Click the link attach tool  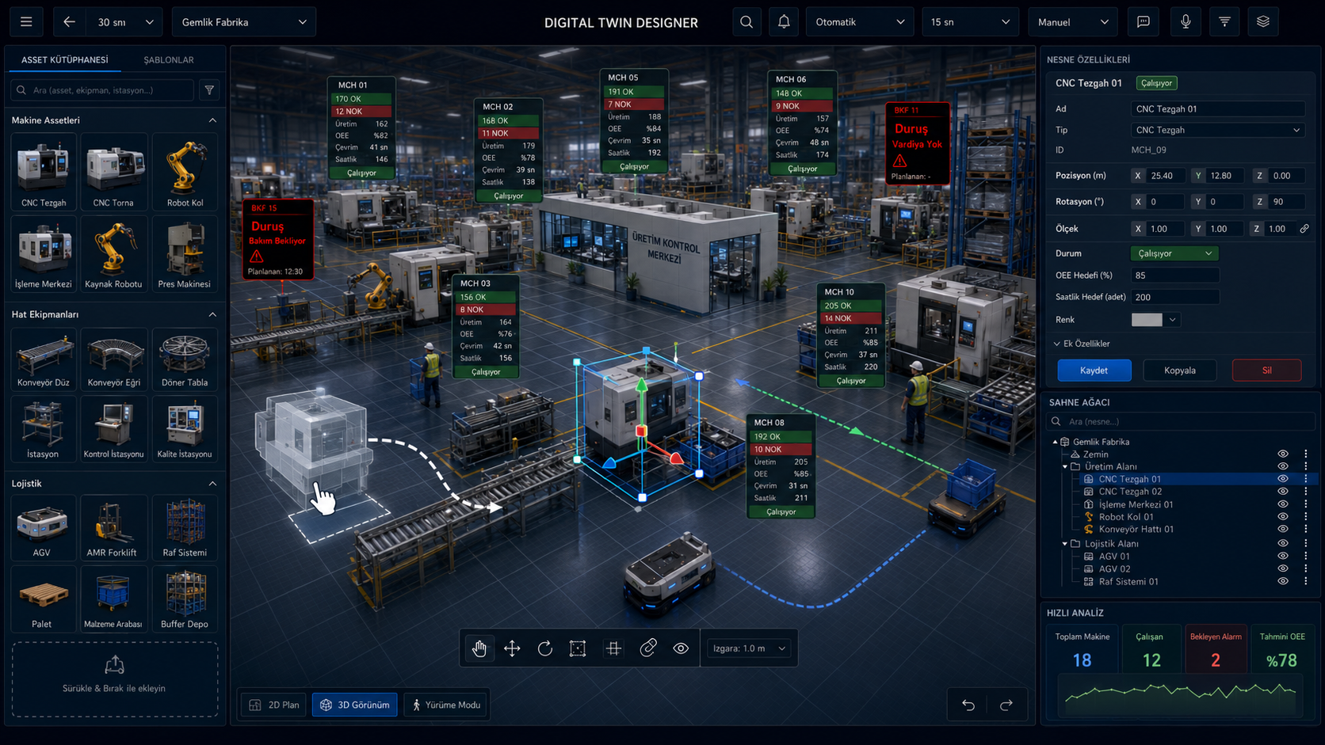[x=648, y=648]
